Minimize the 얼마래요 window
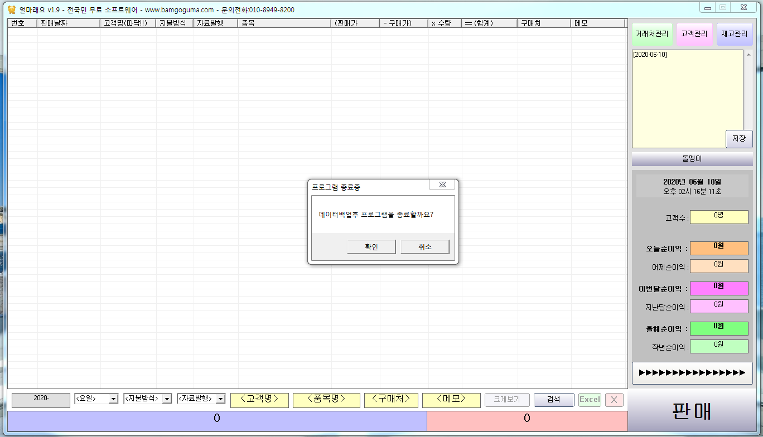Viewport: 763px width, 437px height. pos(708,8)
